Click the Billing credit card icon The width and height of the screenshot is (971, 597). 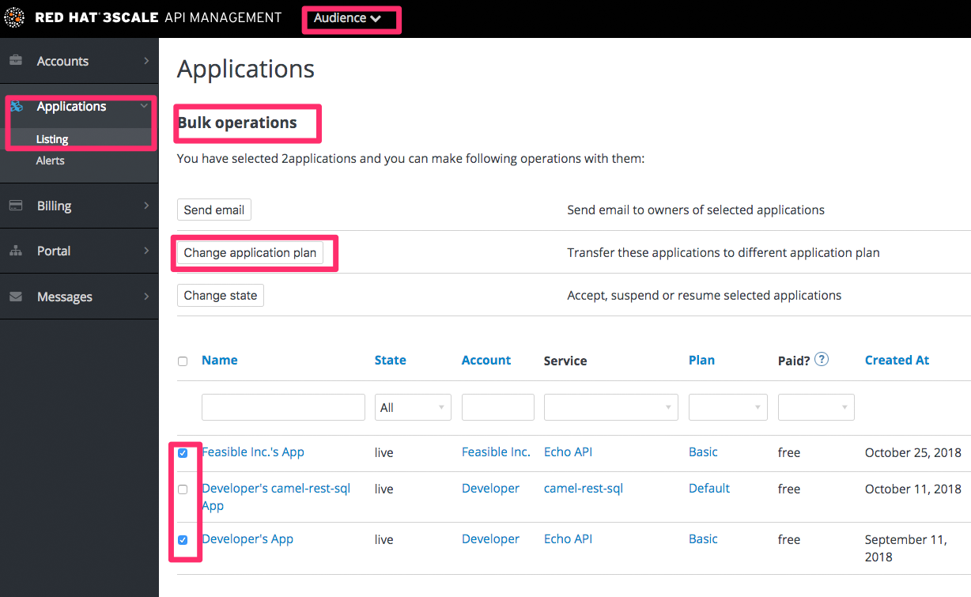click(15, 206)
